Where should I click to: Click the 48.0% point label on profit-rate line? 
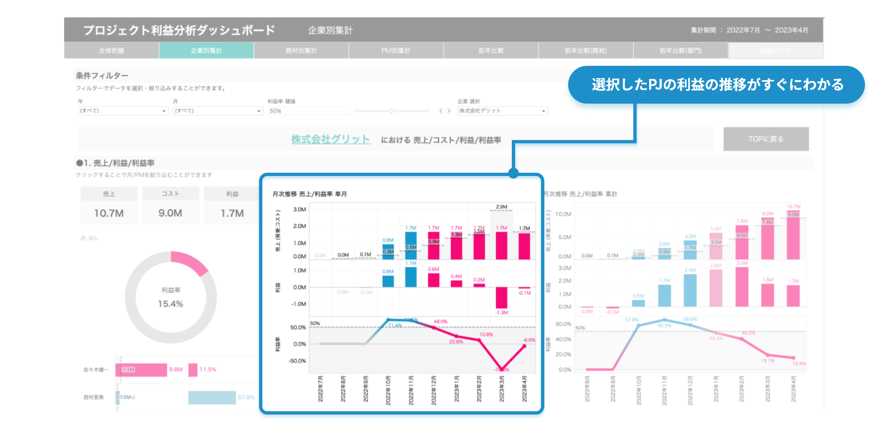tap(440, 322)
